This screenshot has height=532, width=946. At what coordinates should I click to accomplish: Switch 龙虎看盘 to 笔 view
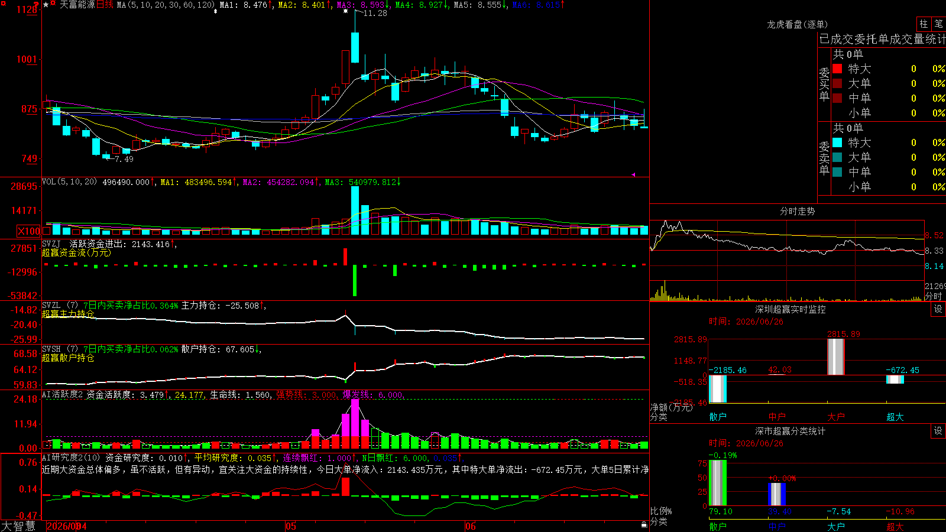938,24
